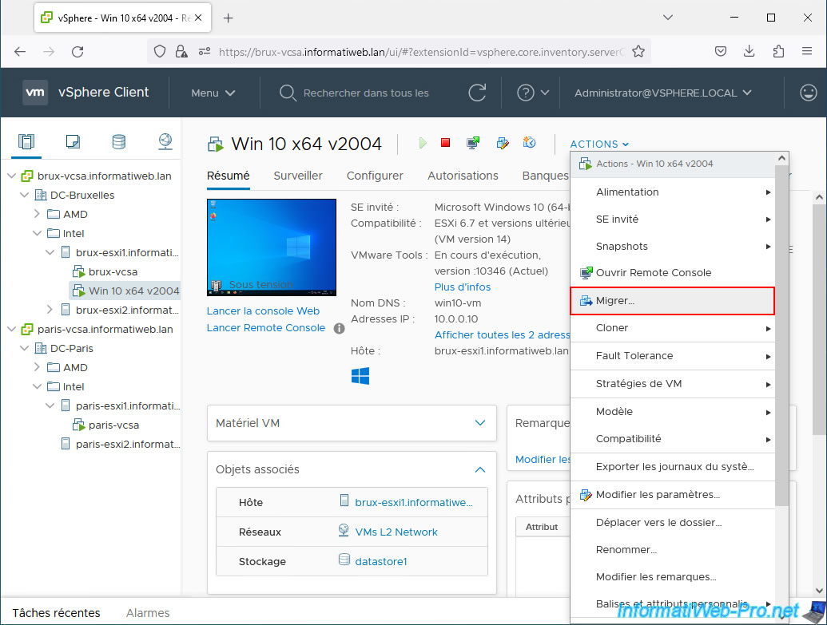827x625 pixels.
Task: Click search magnifier icon in header
Action: [x=288, y=93]
